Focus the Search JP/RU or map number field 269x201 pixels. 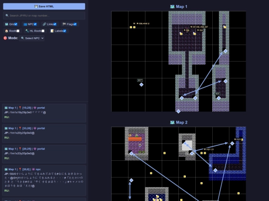point(44,15)
